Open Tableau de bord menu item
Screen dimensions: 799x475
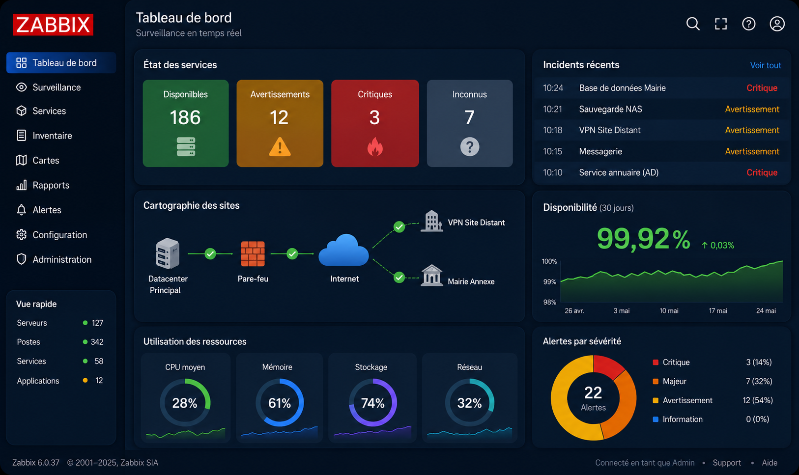point(61,63)
